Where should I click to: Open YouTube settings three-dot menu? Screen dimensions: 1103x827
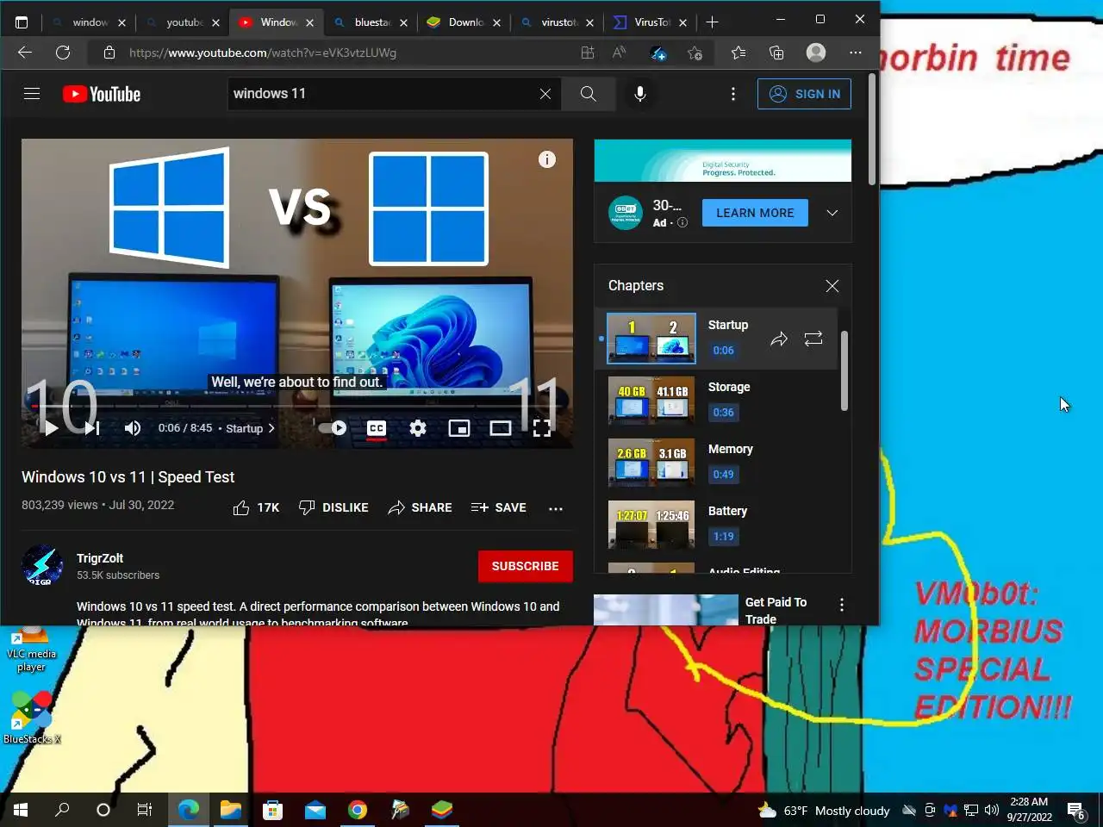tap(733, 94)
